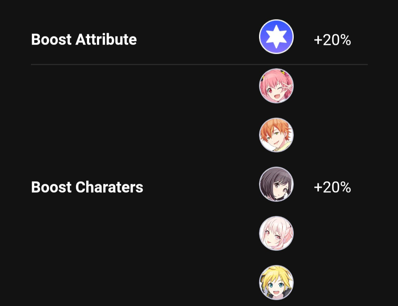Screen dimensions: 398x306
Task: Tap the word "Charaters" in the second row
Action: click(x=109, y=187)
